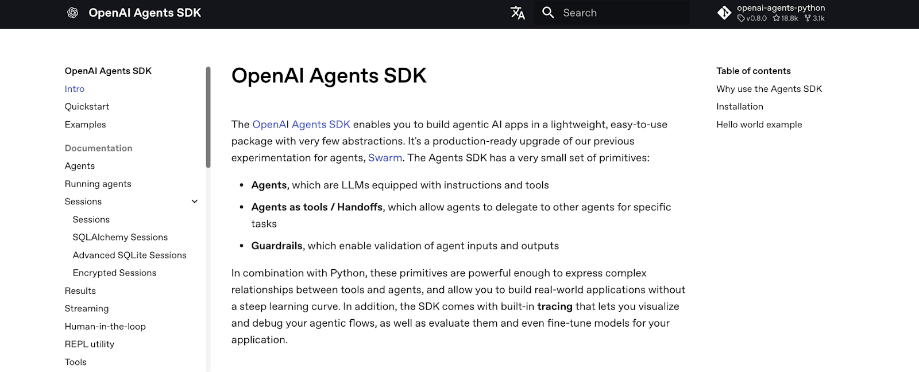Open the Agents documentation page

pos(80,166)
